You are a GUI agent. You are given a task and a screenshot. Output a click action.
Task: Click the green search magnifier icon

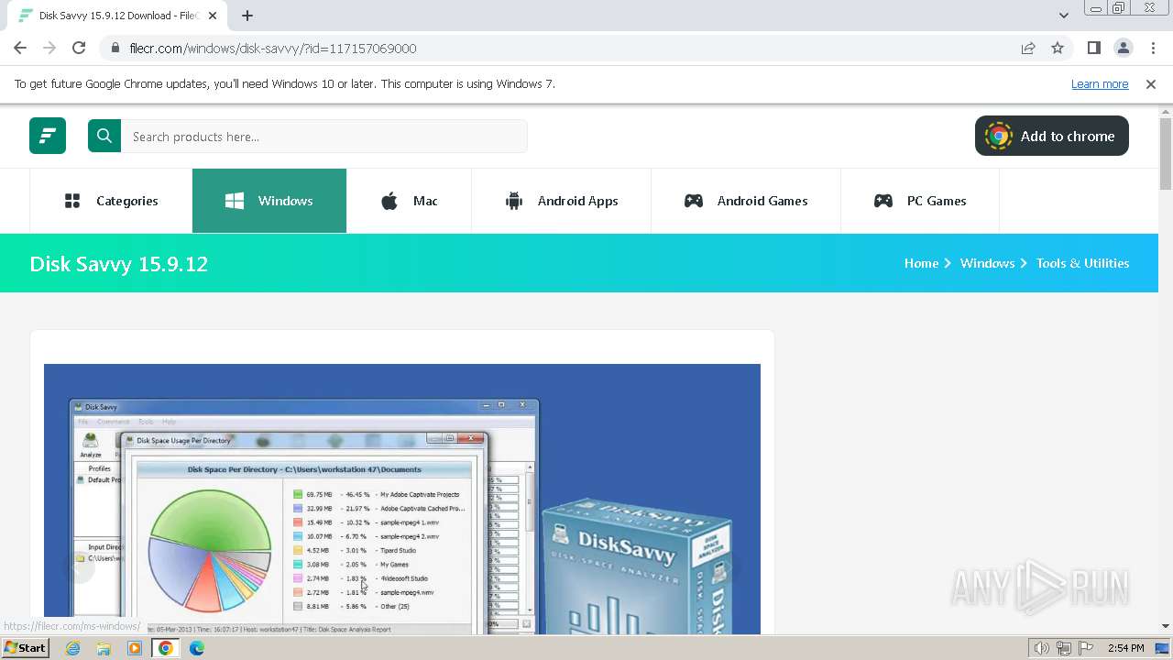(x=104, y=136)
